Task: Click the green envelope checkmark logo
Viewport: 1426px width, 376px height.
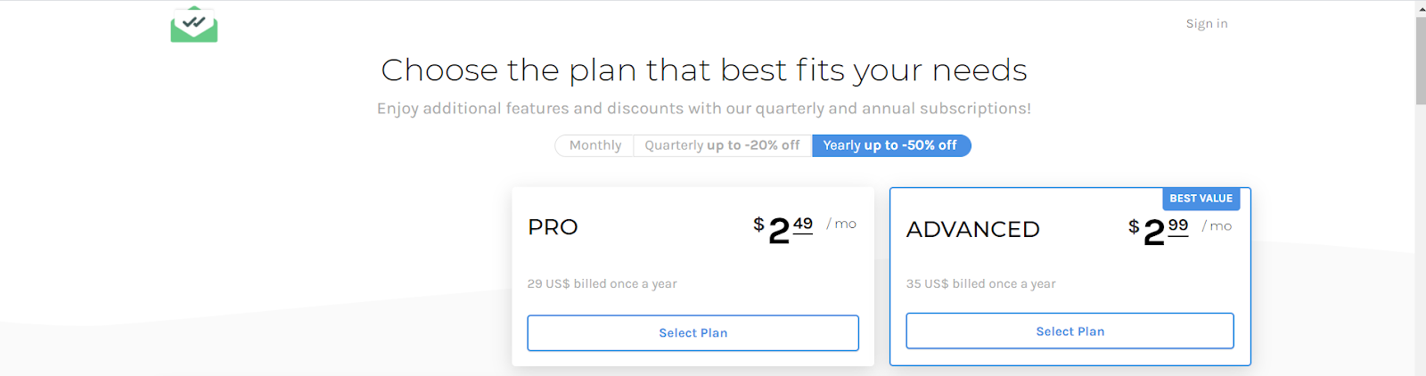Action: (x=194, y=25)
